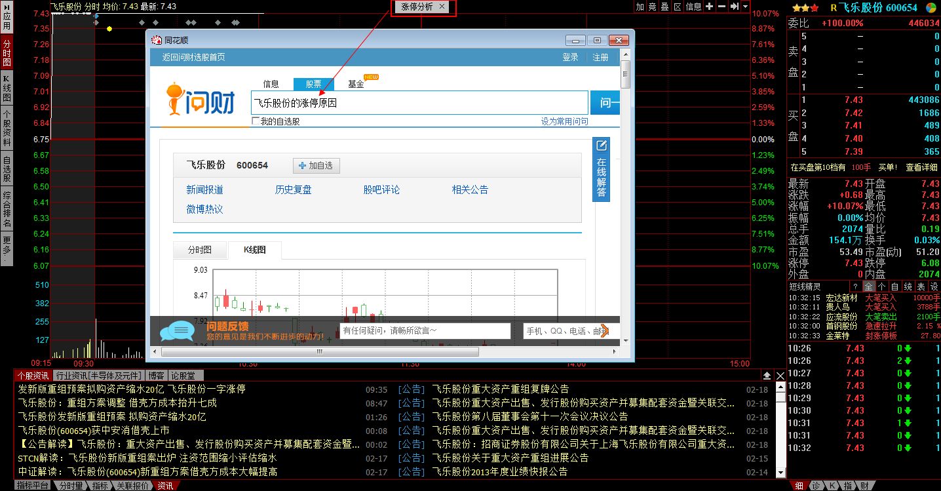The height and width of the screenshot is (491, 941).
Task: Switch to 分时图 tab in 问财 page
Action: click(200, 250)
